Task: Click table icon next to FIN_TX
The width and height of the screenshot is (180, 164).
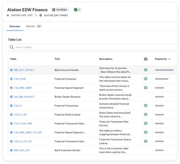Action: point(11,106)
